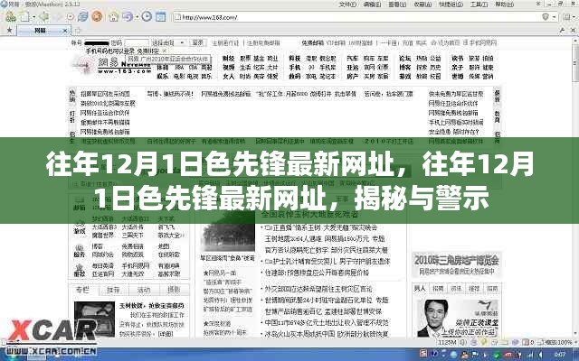Open the 读书 navigation link
The image size is (579, 361).
coord(457,59)
